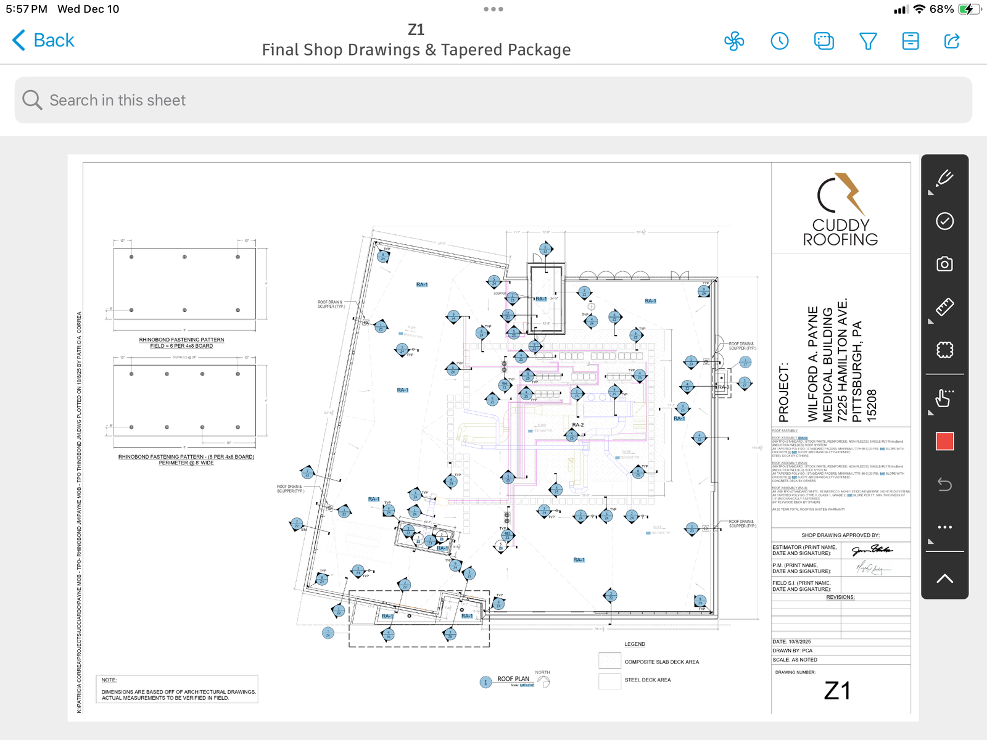Screen dimensions: 987x740
Task: Select the cloud shape markup tool
Action: click(x=944, y=350)
